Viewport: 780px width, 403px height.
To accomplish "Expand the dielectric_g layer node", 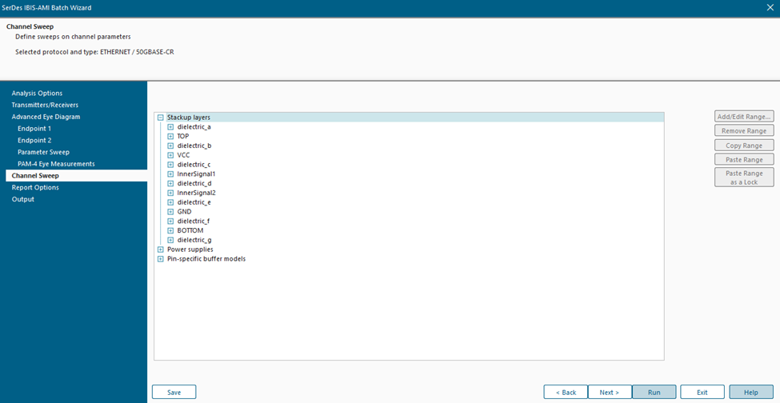I will point(170,241).
